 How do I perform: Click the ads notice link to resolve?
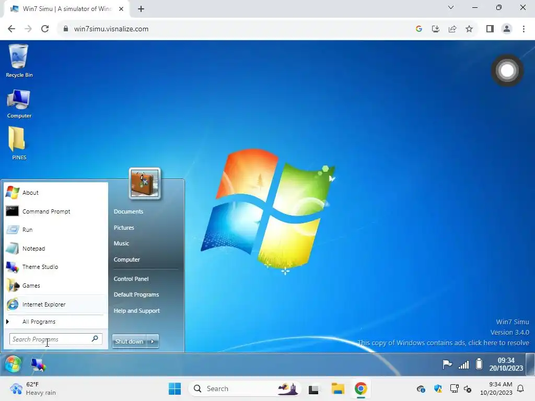(443, 343)
